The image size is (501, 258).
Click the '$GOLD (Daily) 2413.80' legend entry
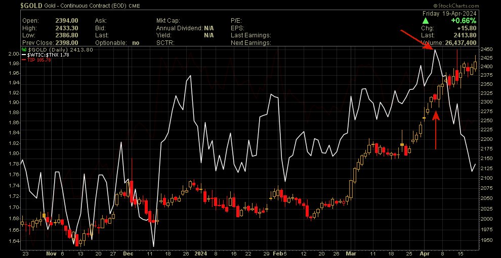[x=60, y=50]
